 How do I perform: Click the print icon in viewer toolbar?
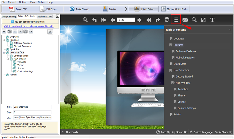pos(167,20)
